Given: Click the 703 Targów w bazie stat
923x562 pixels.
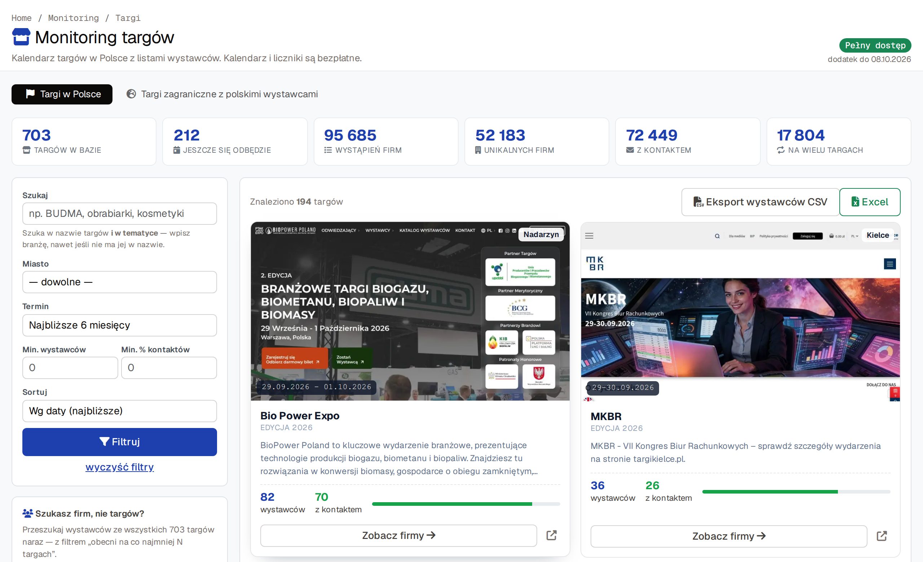Looking at the screenshot, I should tap(84, 142).
